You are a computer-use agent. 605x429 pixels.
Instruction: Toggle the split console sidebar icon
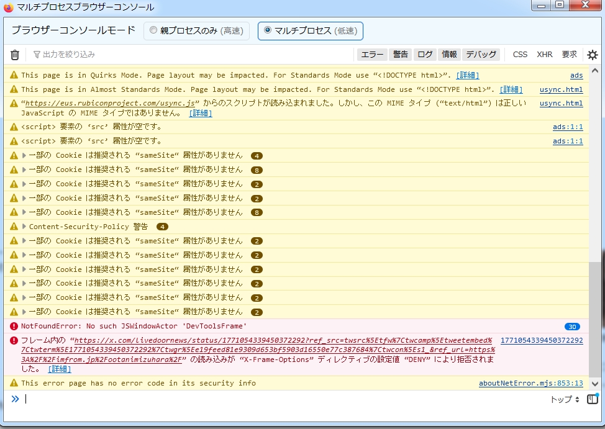point(592,399)
